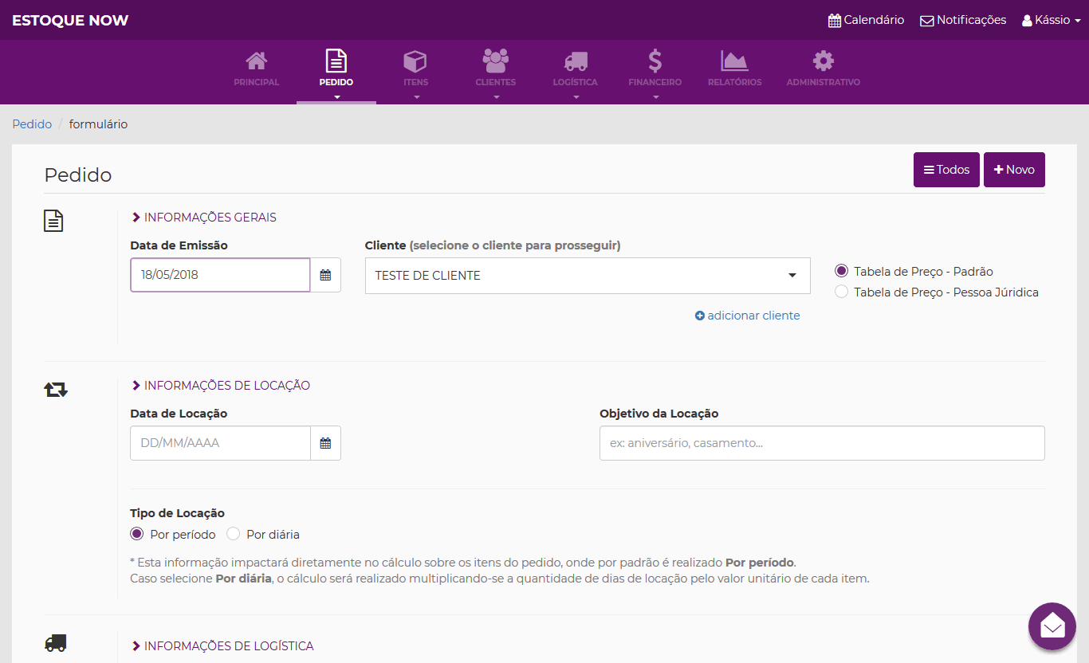Open the Relatórios chart icon

click(734, 61)
